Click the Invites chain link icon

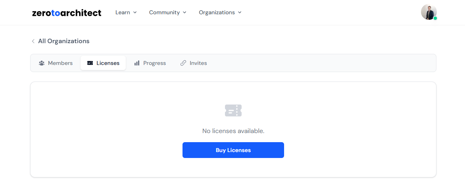183,63
